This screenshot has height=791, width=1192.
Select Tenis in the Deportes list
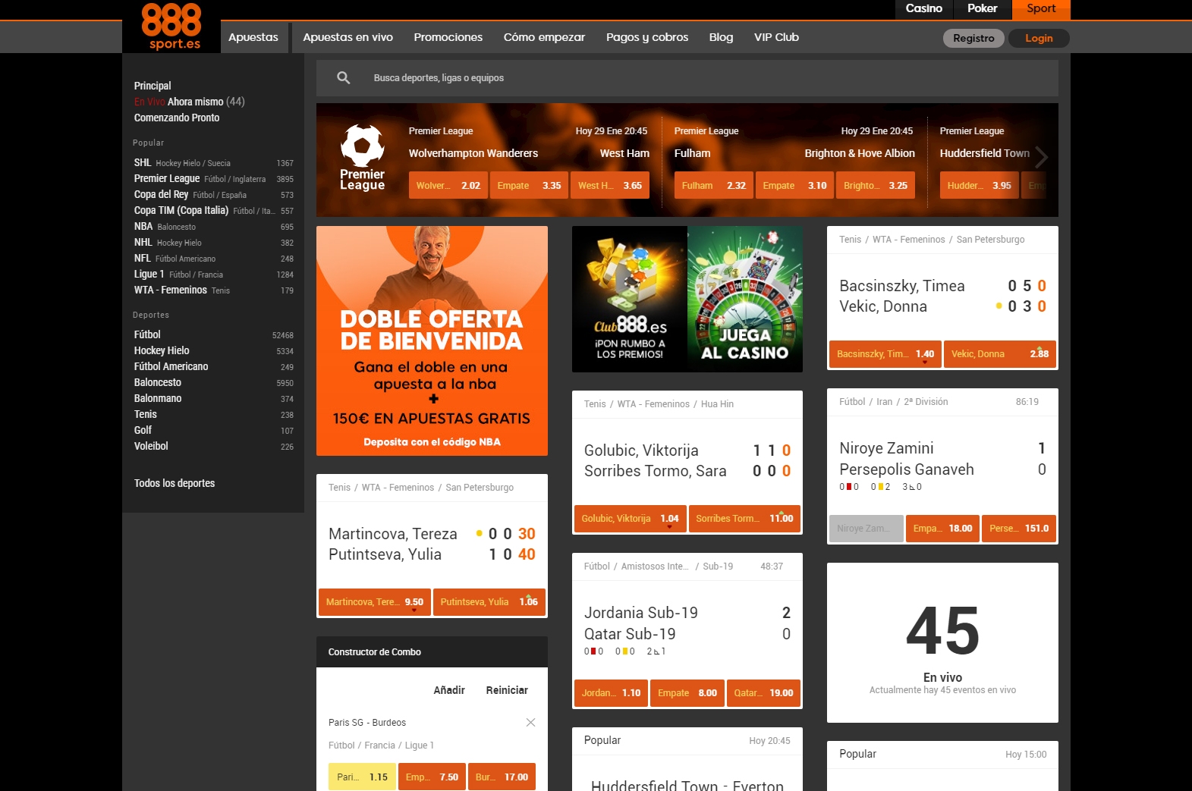point(214,414)
